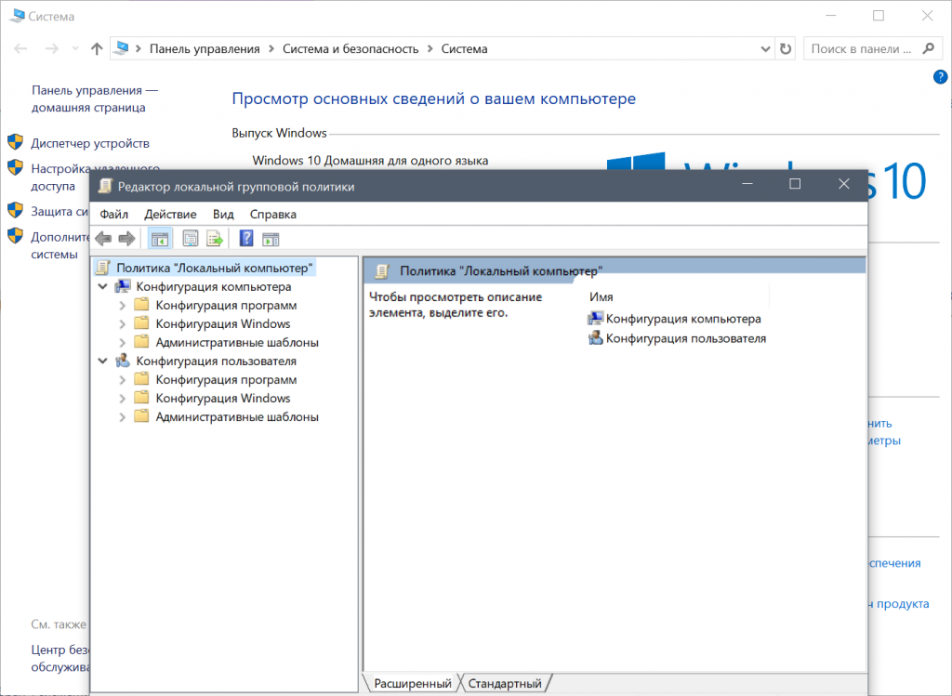
Task: Click the Show/Hide Action Pane toolbar icon
Action: tap(271, 239)
